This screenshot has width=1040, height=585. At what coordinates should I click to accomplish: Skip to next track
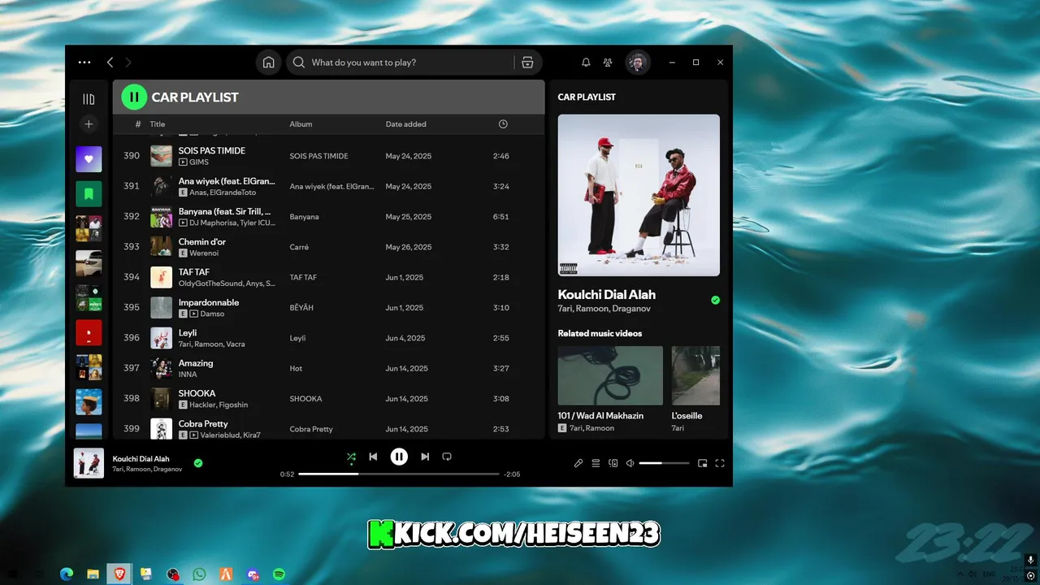tap(425, 457)
